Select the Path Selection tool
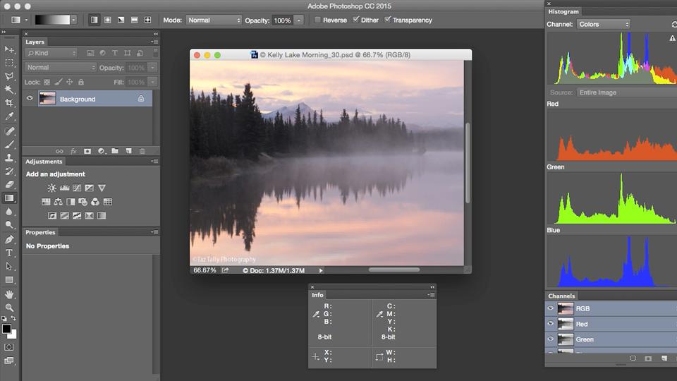Viewport: 677px width, 381px height. pos(9,266)
